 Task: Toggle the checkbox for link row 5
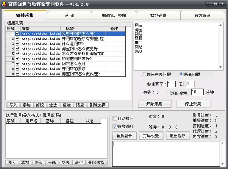click(17, 54)
